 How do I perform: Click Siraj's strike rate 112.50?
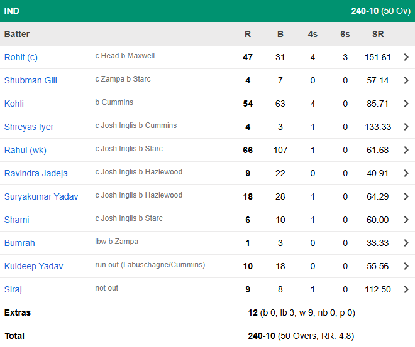[x=378, y=289]
